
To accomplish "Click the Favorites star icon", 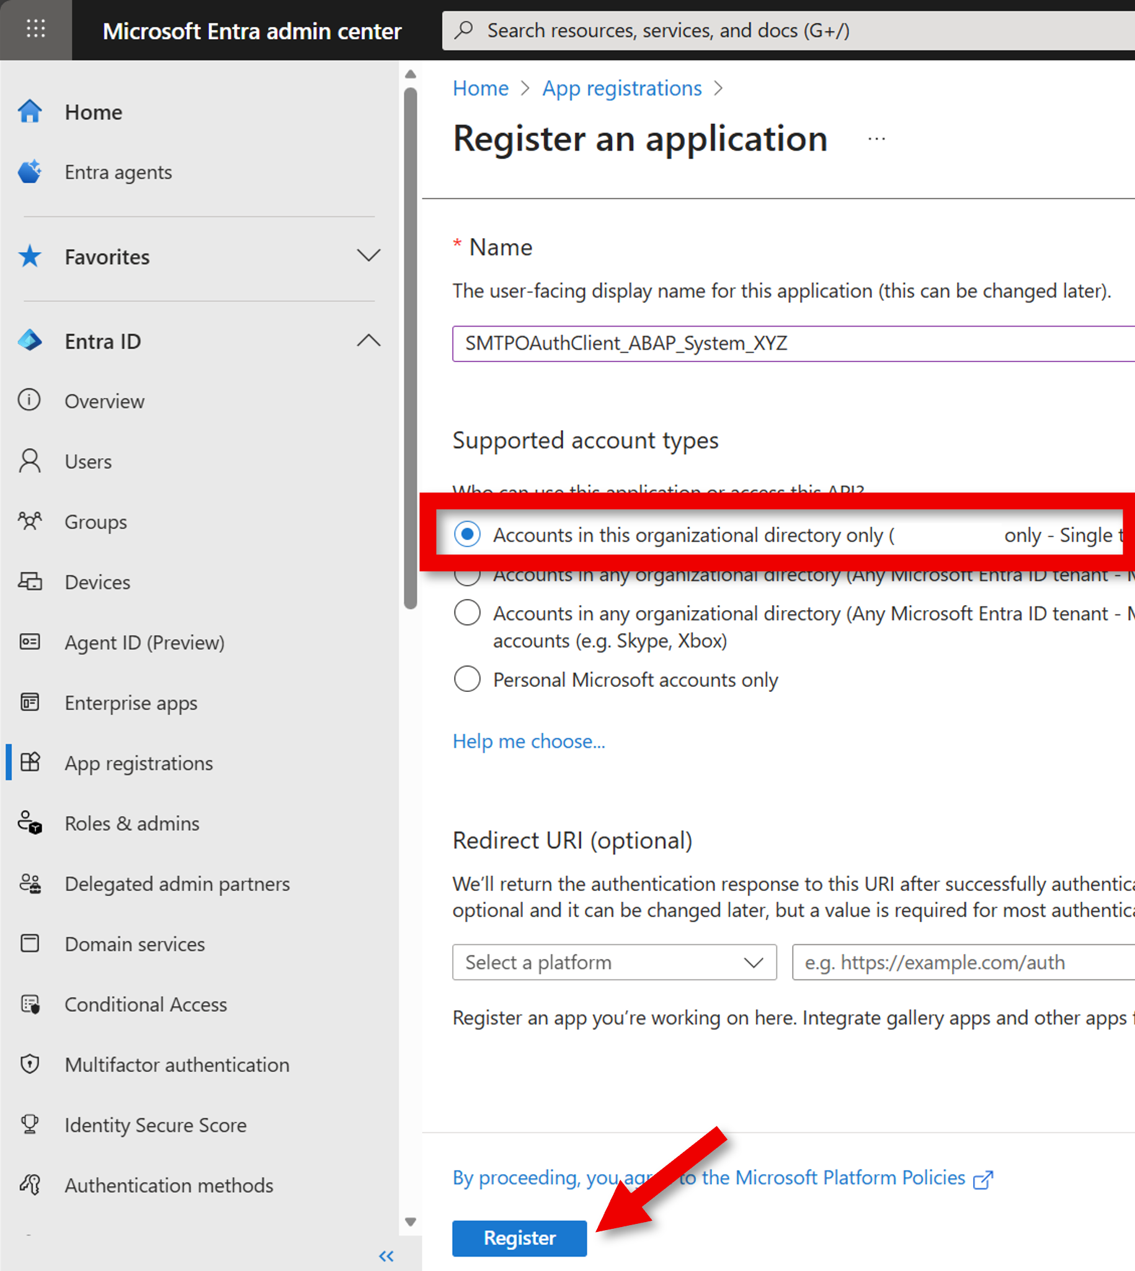I will [29, 256].
